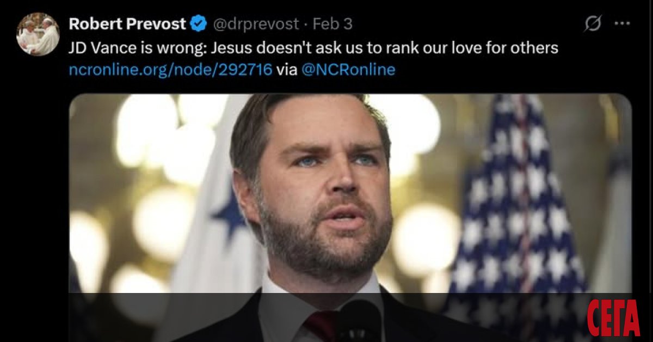Open Robert Prevost's round profile avatar
This screenshot has height=342, width=653.
pyautogui.click(x=38, y=34)
